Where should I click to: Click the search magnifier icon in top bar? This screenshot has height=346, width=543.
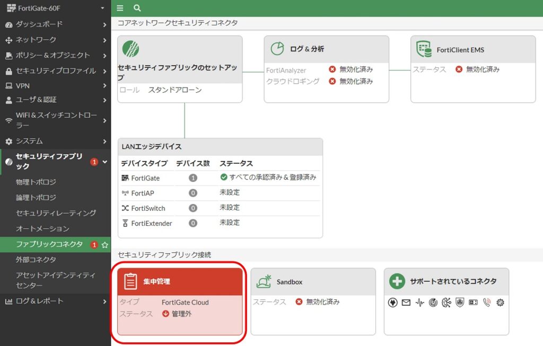coord(137,8)
